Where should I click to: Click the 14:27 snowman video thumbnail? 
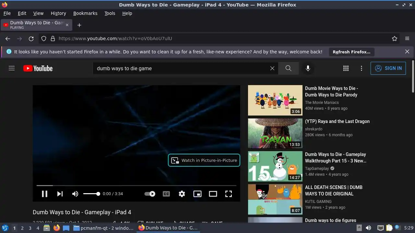pyautogui.click(x=275, y=166)
